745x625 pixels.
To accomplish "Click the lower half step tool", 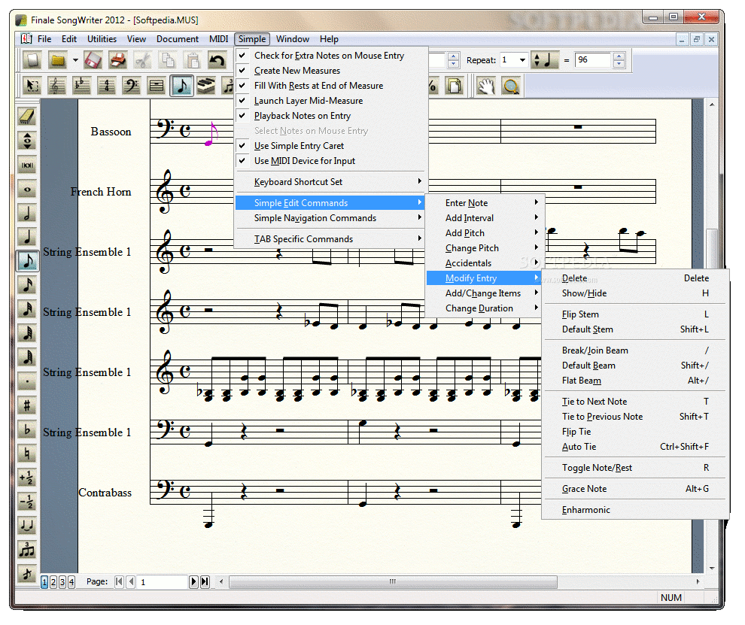I will click(x=27, y=502).
